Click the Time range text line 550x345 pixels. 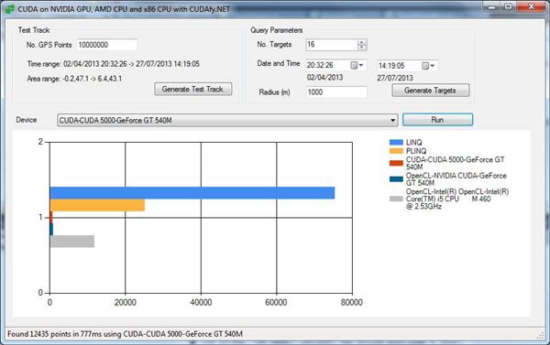pos(114,64)
